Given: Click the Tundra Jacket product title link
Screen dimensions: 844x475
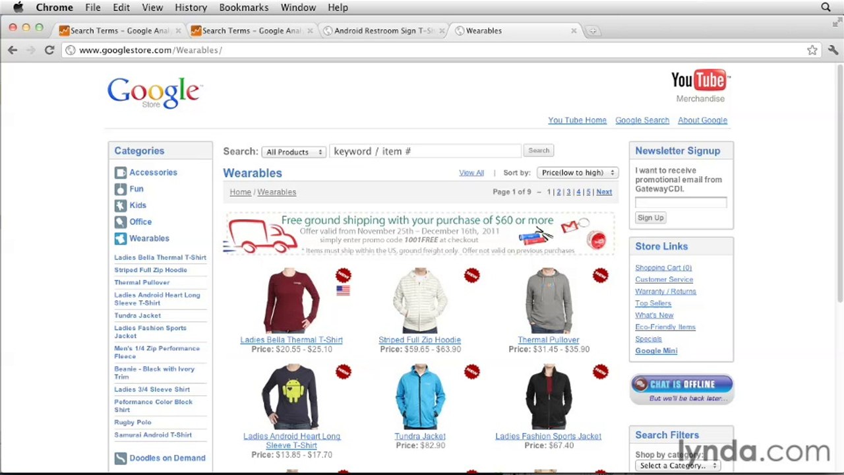Looking at the screenshot, I should [x=420, y=436].
